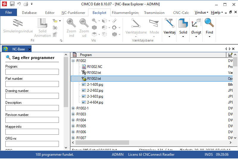This screenshot has width=238, height=159.
Task: Open the Filer menu
Action: pos(9,12)
